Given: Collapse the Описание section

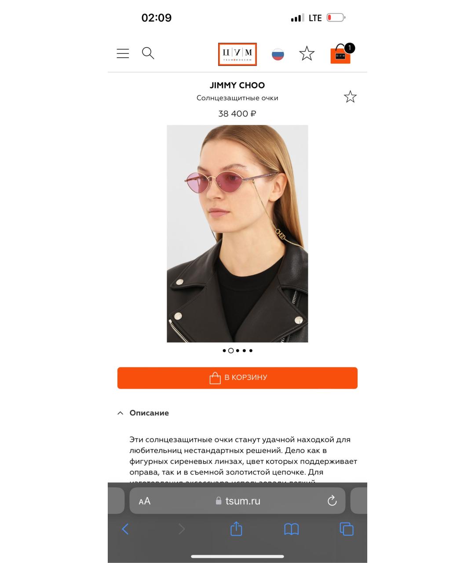Looking at the screenshot, I should pos(120,413).
